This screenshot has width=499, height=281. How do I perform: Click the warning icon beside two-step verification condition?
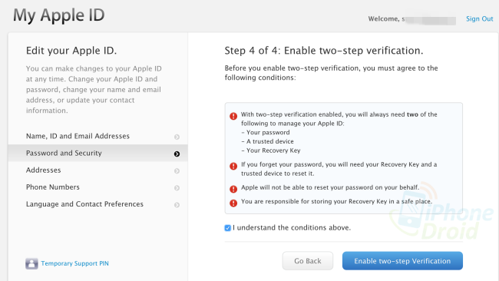point(233,116)
